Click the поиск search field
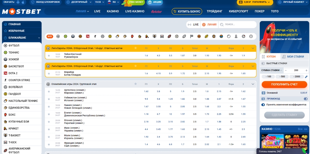The width and height of the screenshot is (310, 154). coord(237,25)
